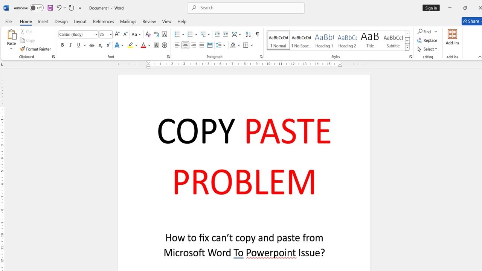
Task: Clear all formatting from selection
Action: (x=148, y=34)
